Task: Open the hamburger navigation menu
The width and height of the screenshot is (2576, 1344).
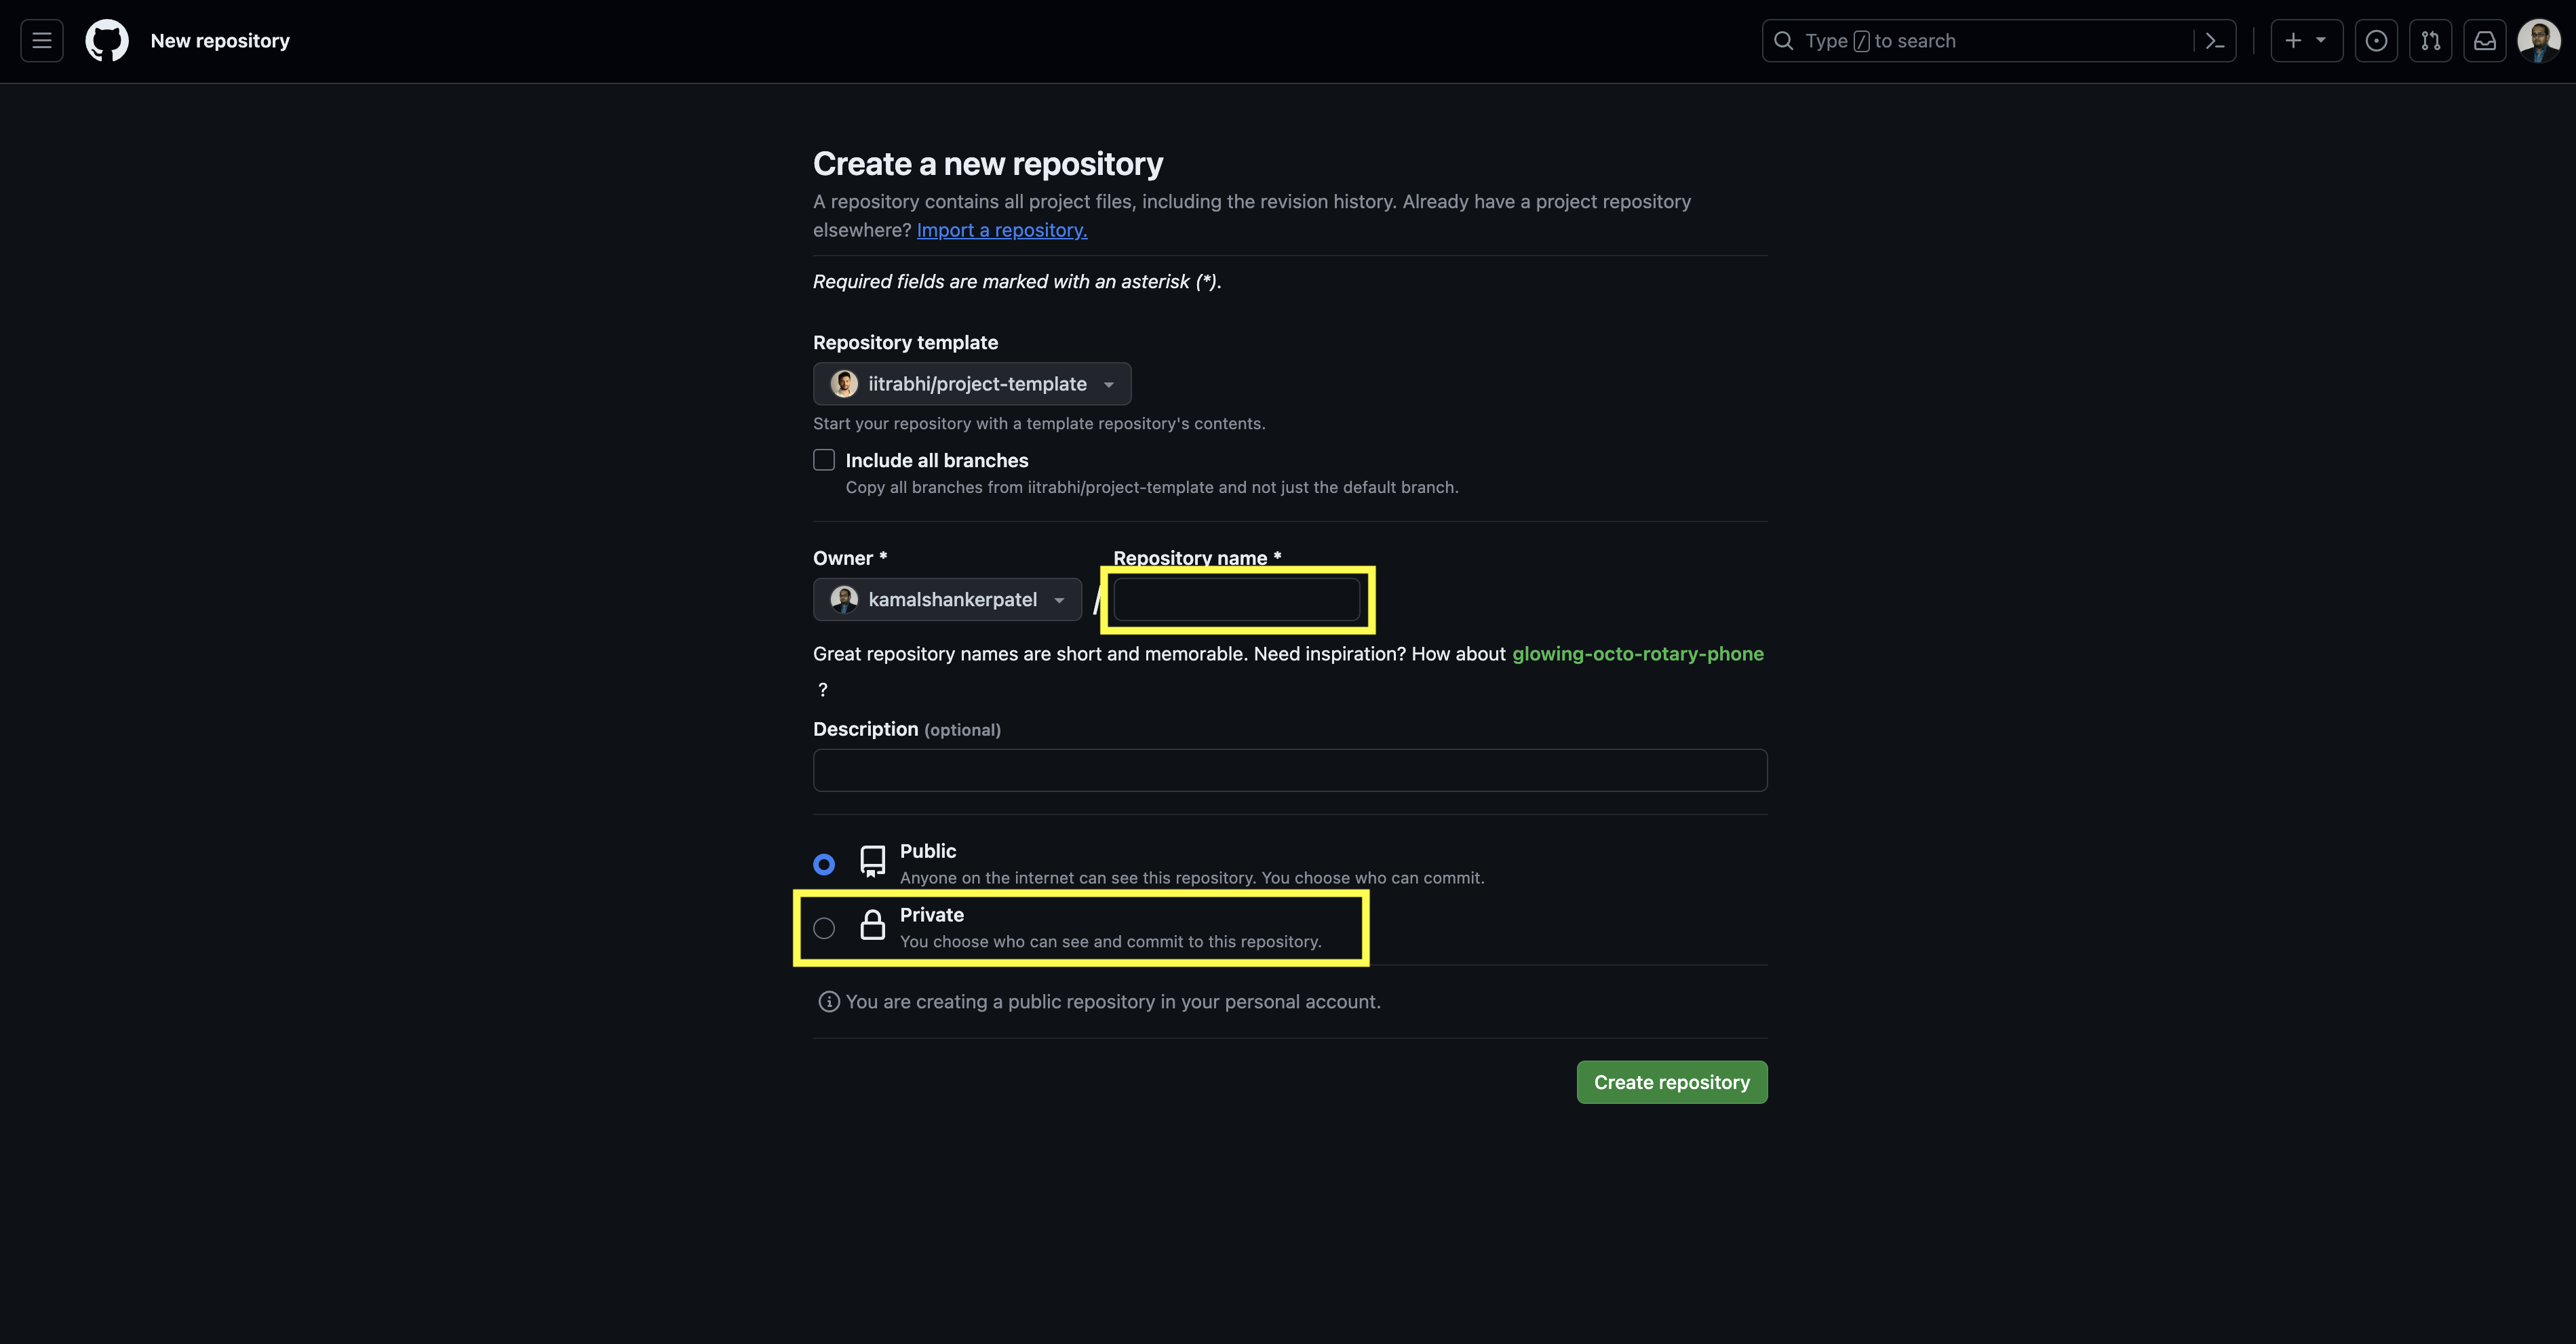Action: pyautogui.click(x=41, y=41)
